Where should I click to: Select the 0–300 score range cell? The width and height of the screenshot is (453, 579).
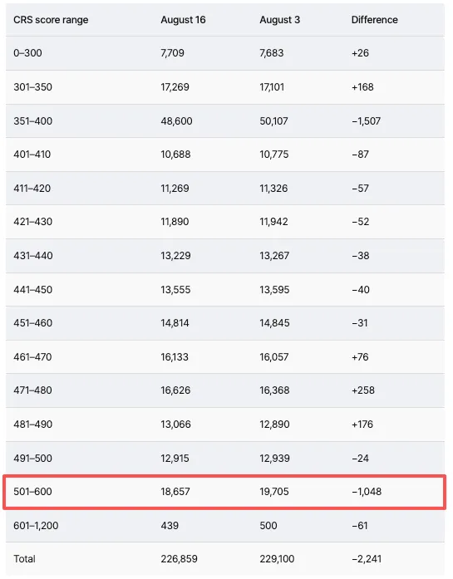27,53
